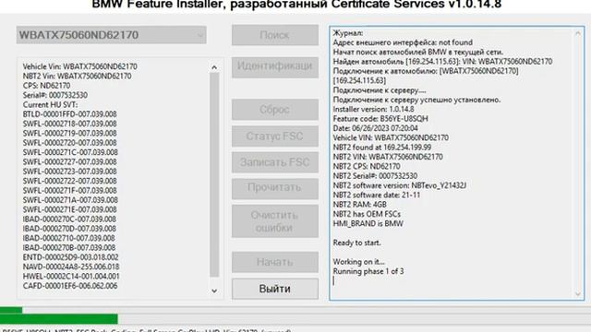The image size is (591, 332).
Task: Select the SWFL-0000271C-007.039.008 entry
Action: coord(70,152)
